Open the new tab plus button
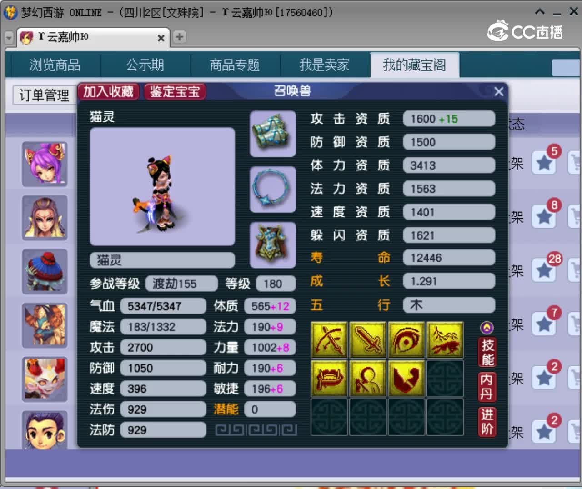This screenshot has width=582, height=489. click(x=180, y=37)
